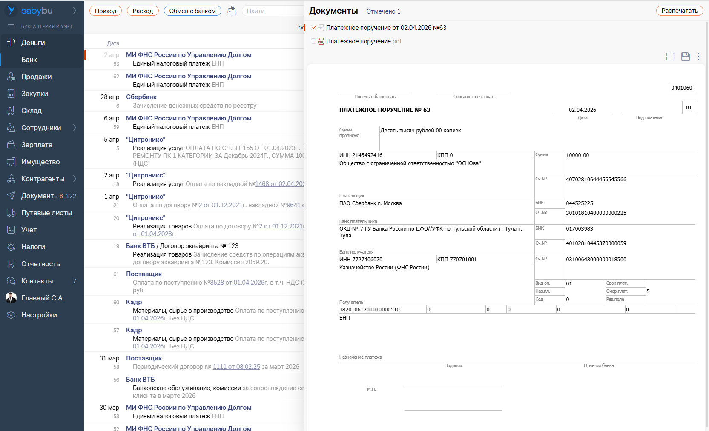The height and width of the screenshot is (431, 709).
Task: Uncheck Платежное поручение от 02.04.2026 №63
Action: pos(314,28)
